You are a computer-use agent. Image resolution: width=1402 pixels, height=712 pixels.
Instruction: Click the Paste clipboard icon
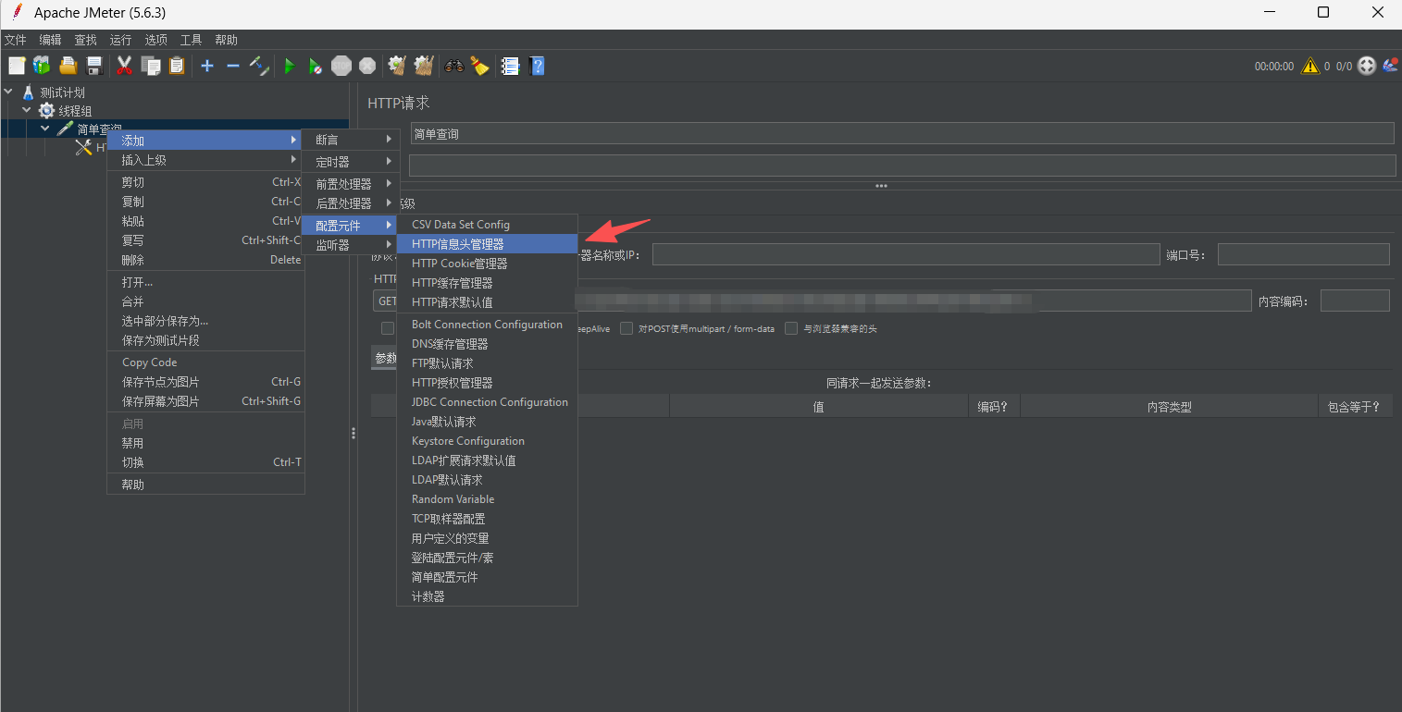177,66
